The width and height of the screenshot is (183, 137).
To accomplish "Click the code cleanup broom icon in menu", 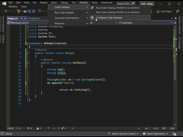I will point(92,8).
